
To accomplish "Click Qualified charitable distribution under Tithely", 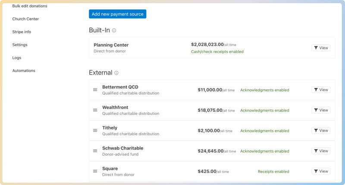I will tap(131, 134).
